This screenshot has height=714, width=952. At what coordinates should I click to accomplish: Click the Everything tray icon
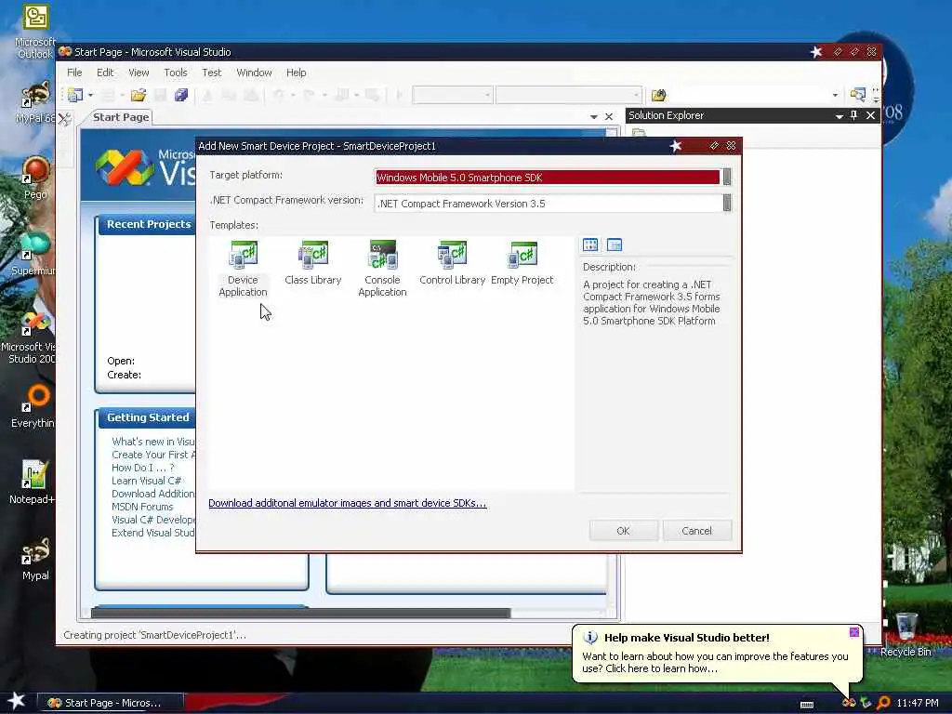[x=883, y=703]
